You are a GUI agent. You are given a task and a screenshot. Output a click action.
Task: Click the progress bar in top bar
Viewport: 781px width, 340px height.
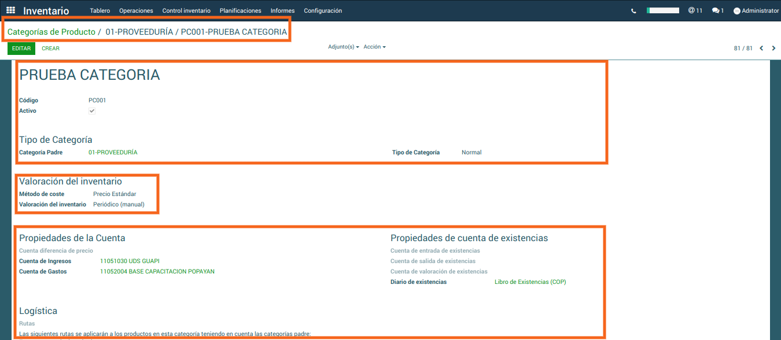662,10
